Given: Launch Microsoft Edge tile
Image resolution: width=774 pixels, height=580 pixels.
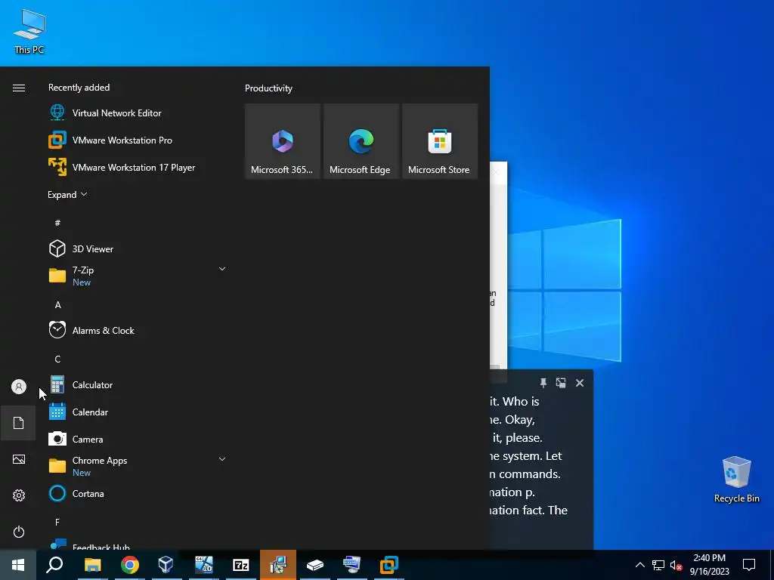Looking at the screenshot, I should pos(361,141).
